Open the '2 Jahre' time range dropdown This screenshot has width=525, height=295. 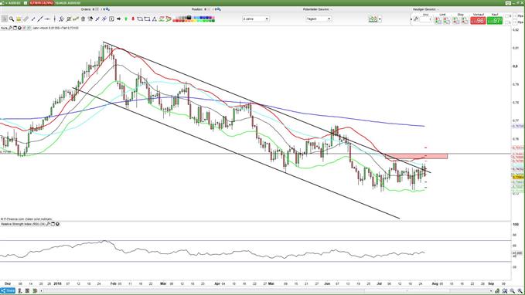click(256, 19)
